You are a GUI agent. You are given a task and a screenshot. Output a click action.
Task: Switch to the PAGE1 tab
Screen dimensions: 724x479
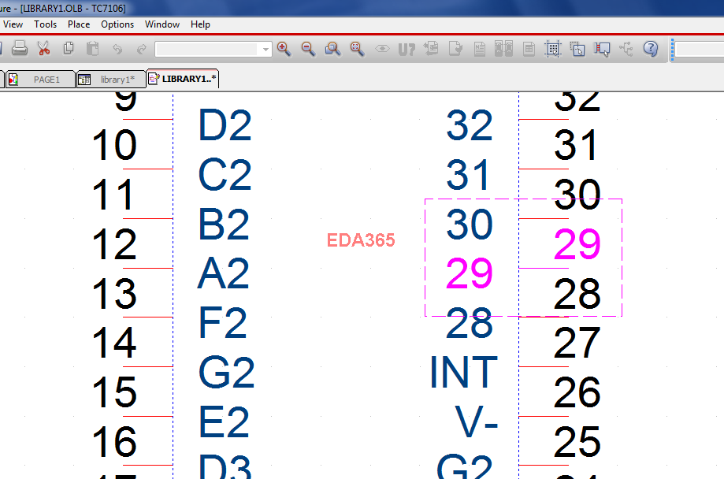click(x=40, y=80)
